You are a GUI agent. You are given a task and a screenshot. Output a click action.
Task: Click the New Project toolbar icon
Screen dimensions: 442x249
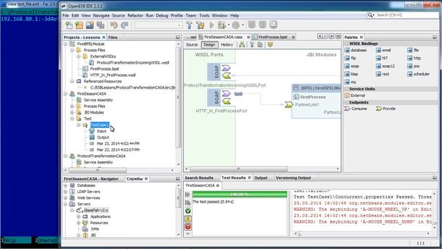(79, 25)
